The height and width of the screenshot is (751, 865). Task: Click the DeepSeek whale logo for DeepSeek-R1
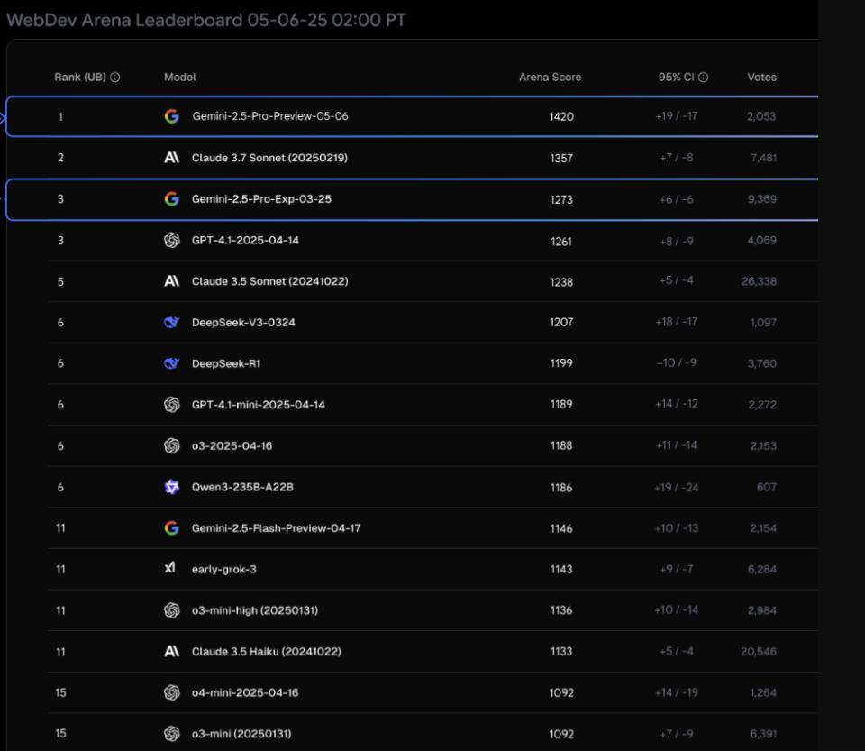[171, 363]
